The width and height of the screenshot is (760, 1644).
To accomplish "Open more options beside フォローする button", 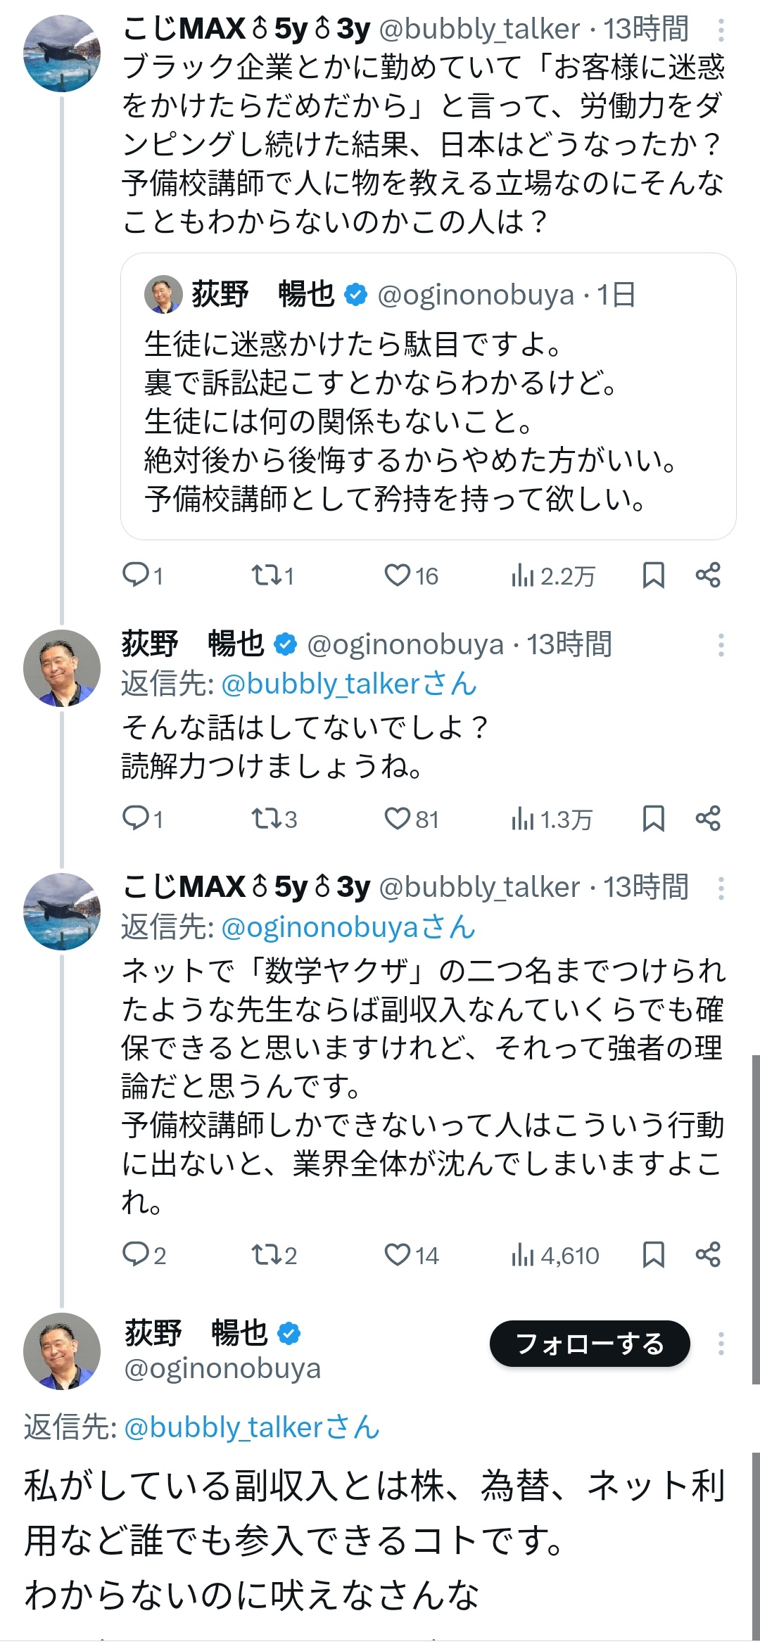I will coord(721,1344).
